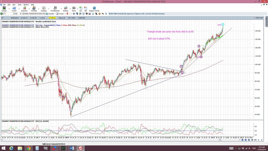Click the light bulb icon in chart toolbar
This screenshot has height=151, width=268.
tap(93, 14)
